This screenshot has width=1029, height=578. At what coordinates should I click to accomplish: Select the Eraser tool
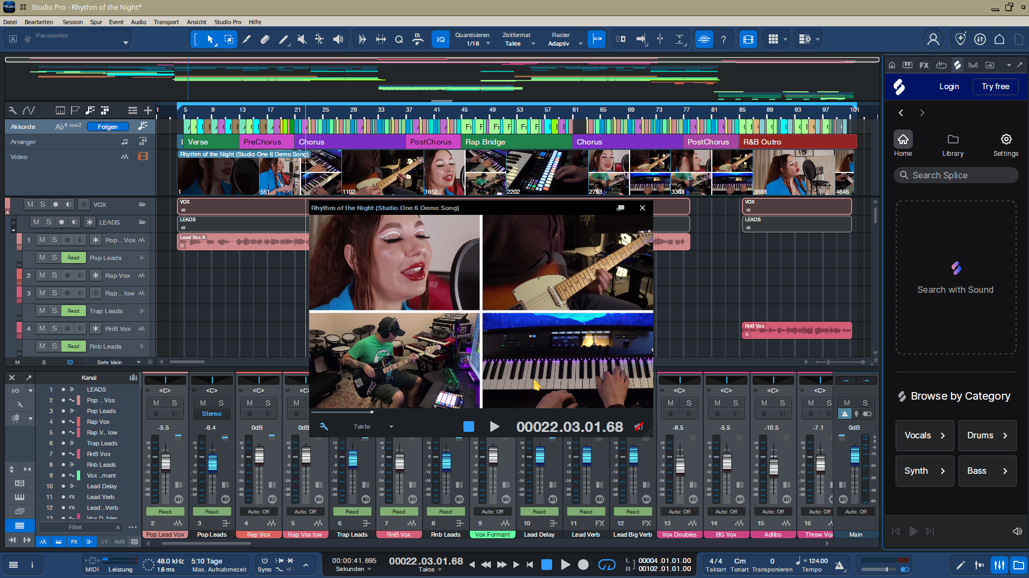[265, 39]
